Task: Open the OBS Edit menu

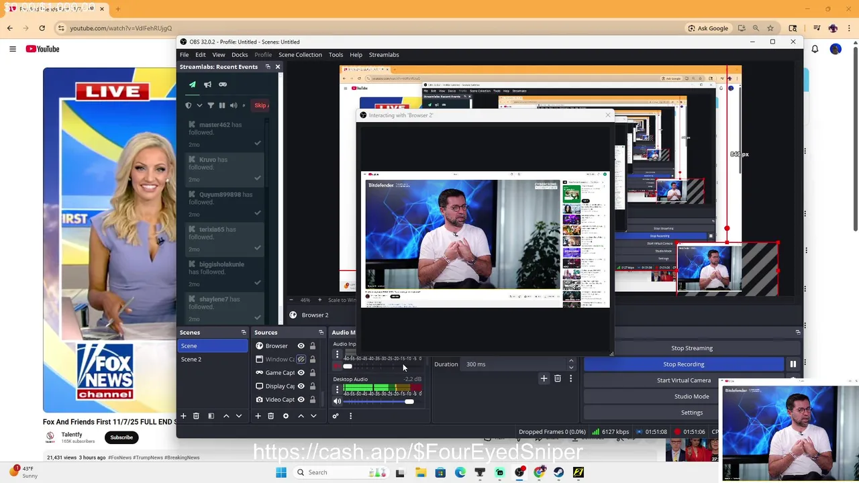Action: coord(201,55)
